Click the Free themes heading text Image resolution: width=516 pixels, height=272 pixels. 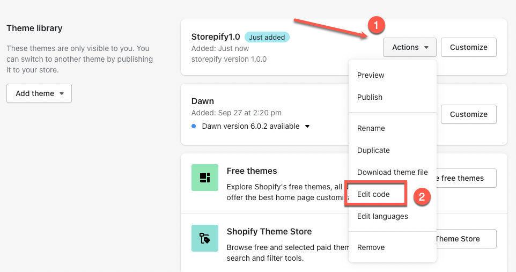(x=252, y=171)
